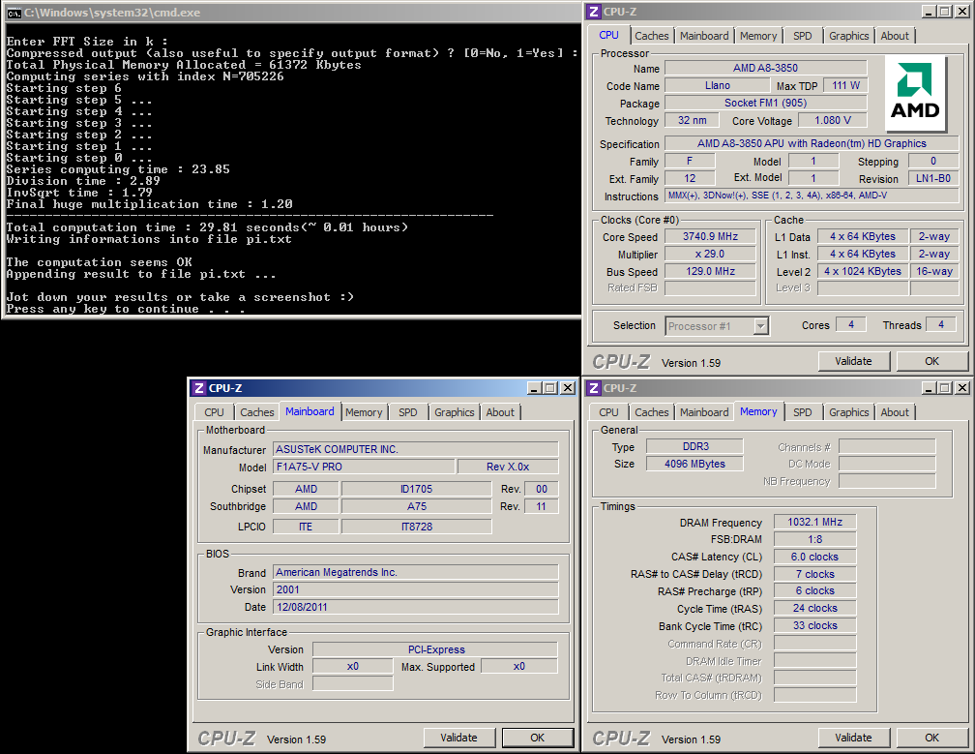This screenshot has width=975, height=754.
Task: Click the Level 2 4 x 1024 KBytes value
Action: [x=863, y=271]
